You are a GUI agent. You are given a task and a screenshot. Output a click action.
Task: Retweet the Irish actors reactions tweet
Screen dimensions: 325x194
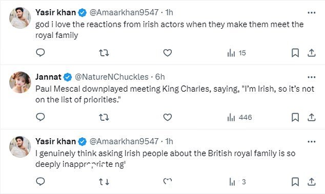[104, 53]
